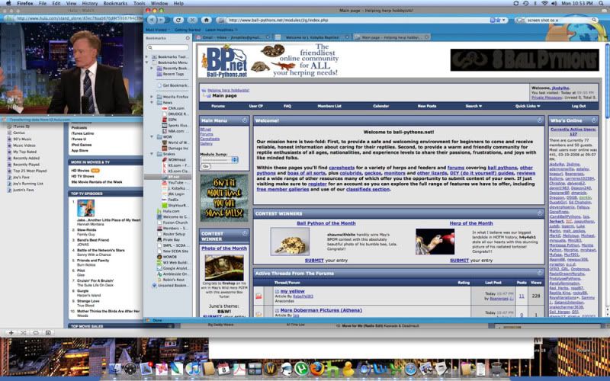Open the Forums link in navbar
The height and width of the screenshot is (381, 610).
[x=218, y=106]
